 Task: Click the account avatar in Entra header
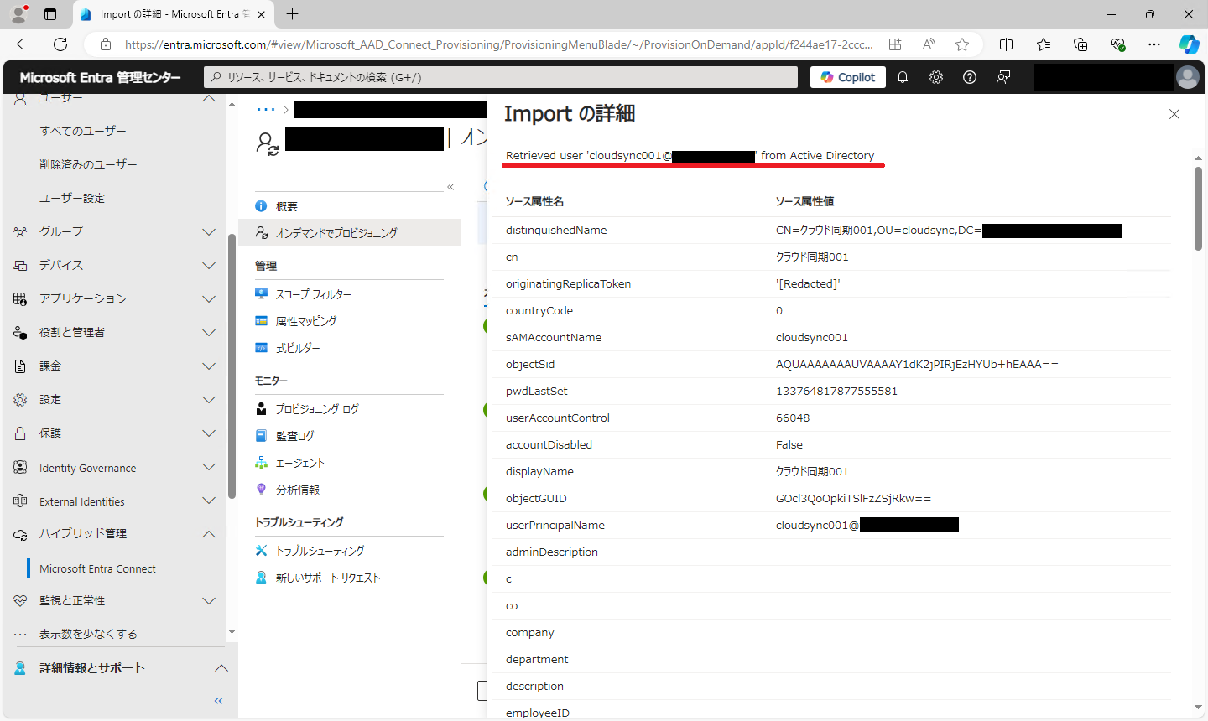pos(1188,77)
